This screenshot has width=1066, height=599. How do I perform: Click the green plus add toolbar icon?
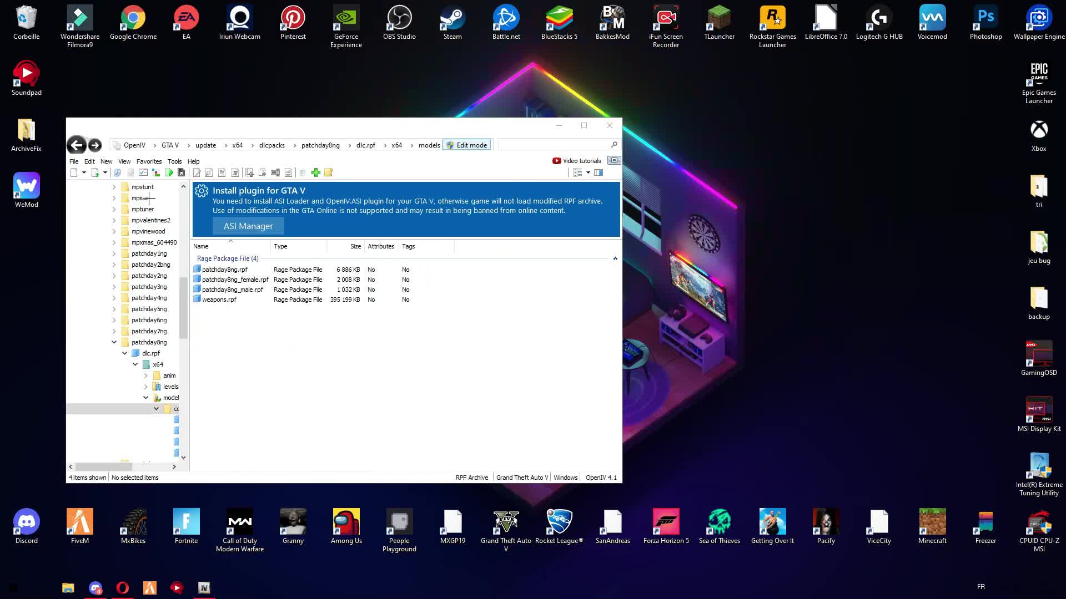point(316,172)
